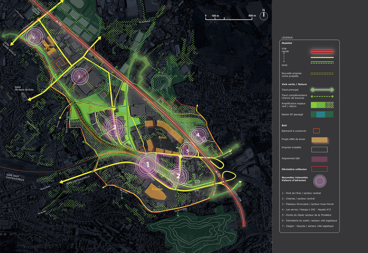Click intensity circle number 3

[x=114, y=127]
